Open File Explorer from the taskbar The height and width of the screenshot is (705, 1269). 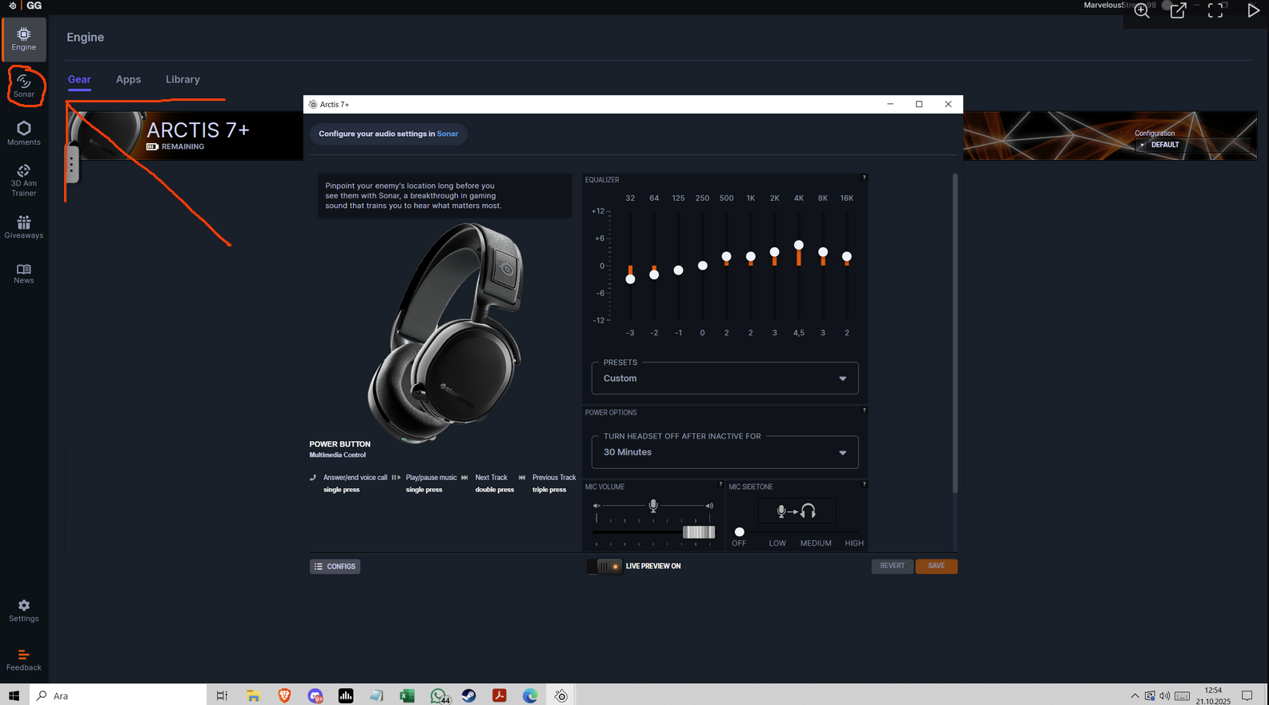(x=253, y=695)
